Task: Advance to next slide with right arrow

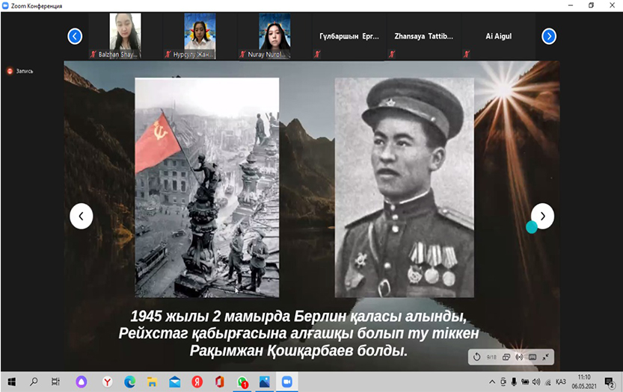Action: (x=542, y=217)
